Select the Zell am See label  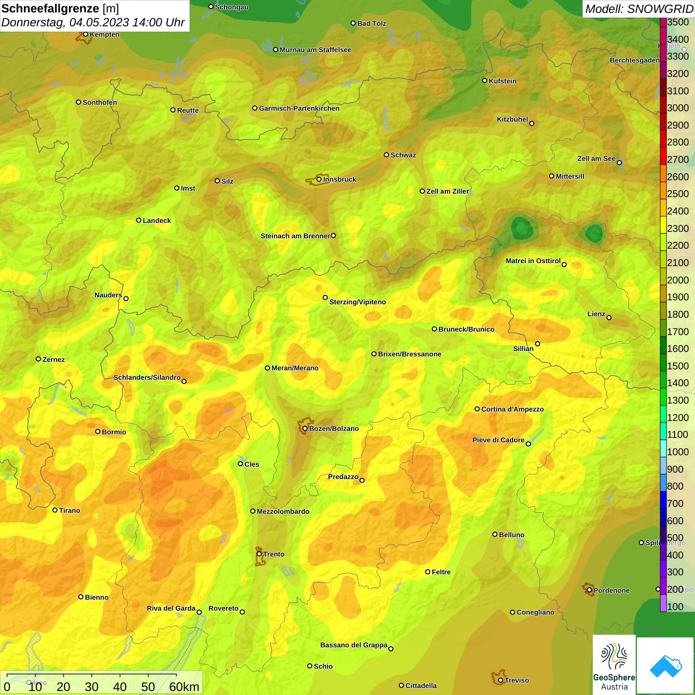[x=596, y=158]
